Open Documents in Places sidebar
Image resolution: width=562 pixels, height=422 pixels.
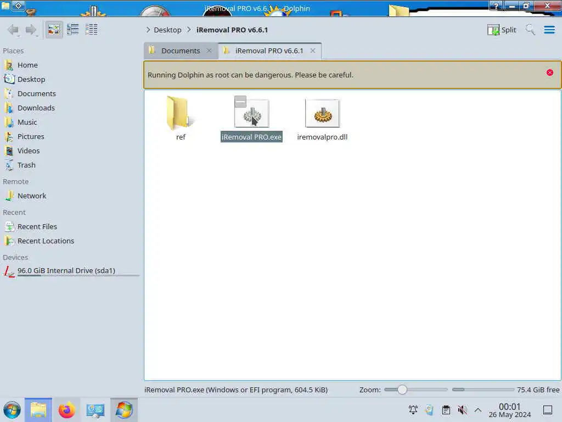(x=37, y=94)
